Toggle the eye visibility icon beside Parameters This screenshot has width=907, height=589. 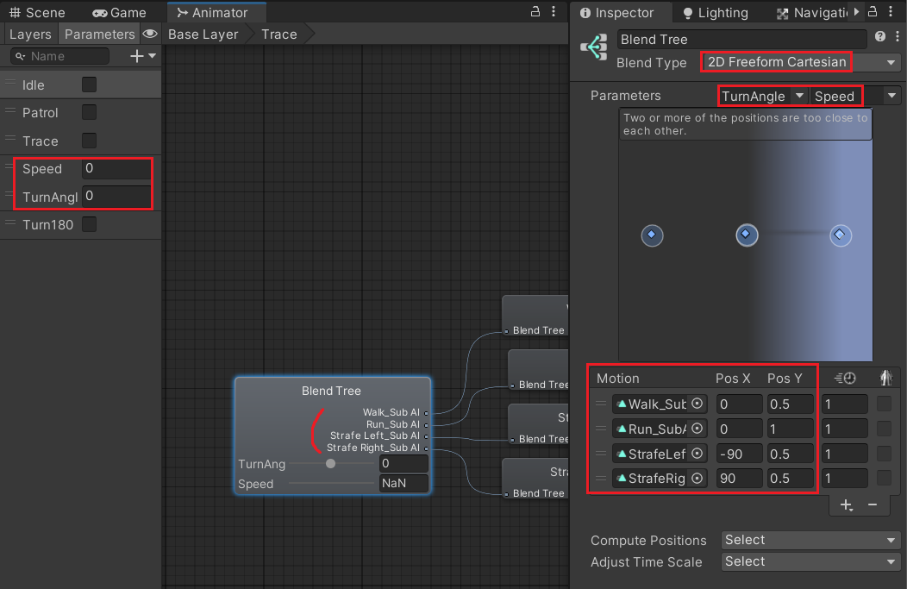click(150, 34)
